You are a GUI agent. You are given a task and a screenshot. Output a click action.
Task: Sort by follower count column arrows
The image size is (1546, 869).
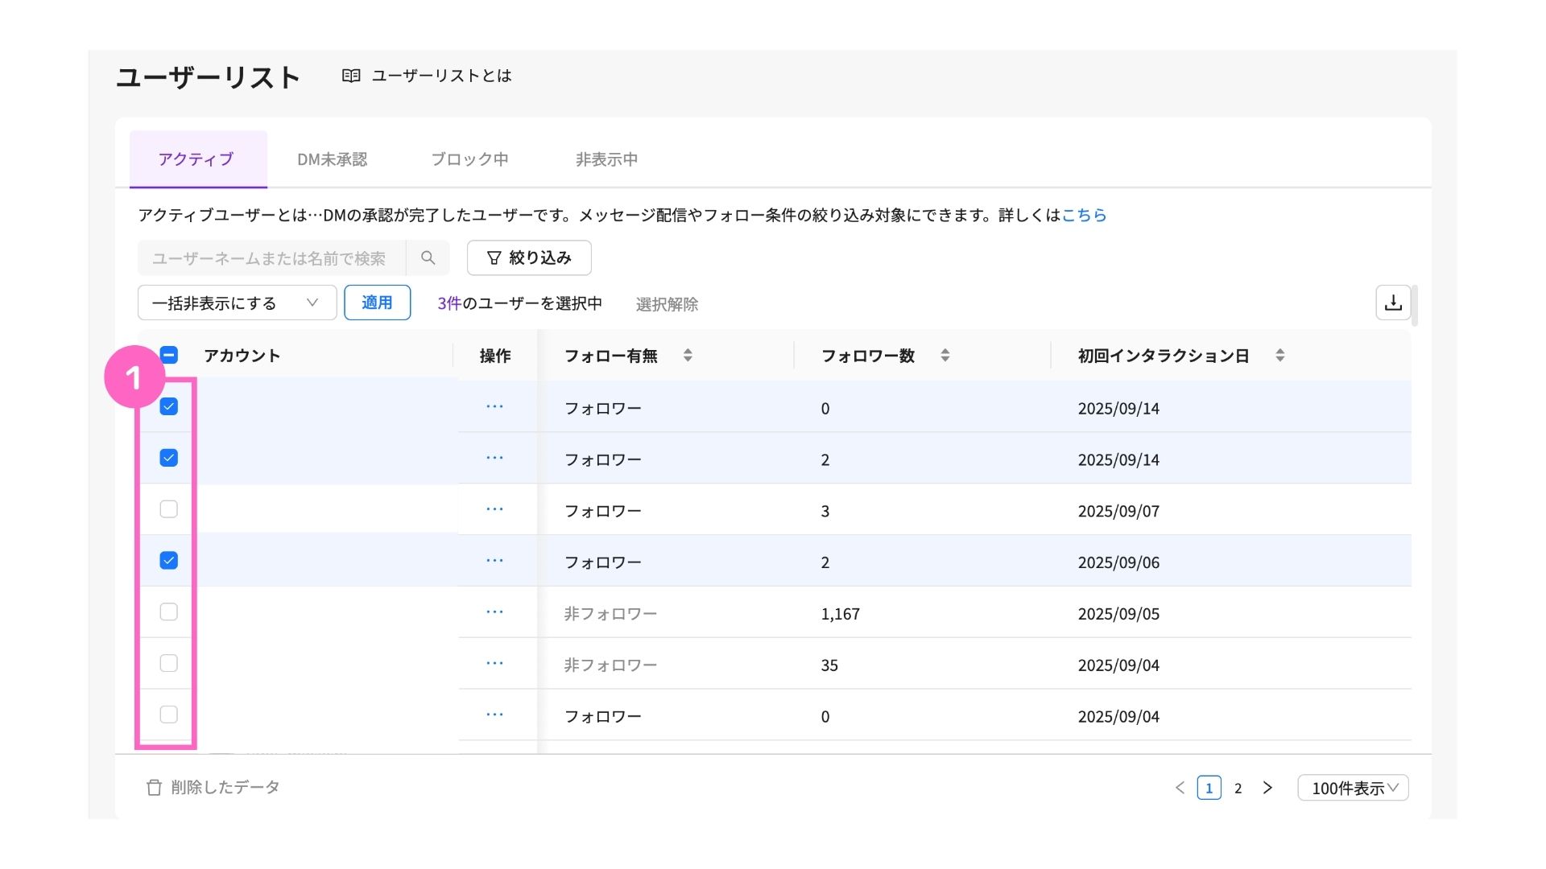pos(945,355)
